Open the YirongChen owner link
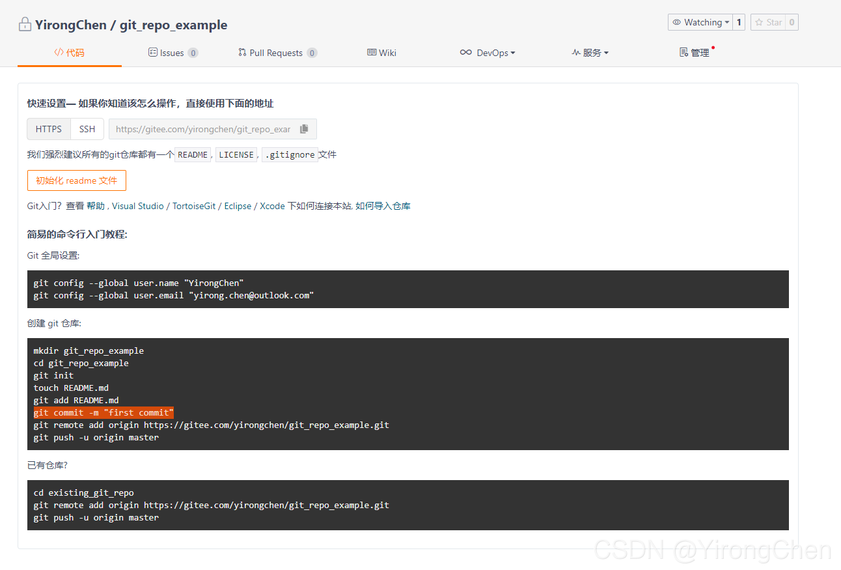This screenshot has width=841, height=570. click(x=71, y=25)
